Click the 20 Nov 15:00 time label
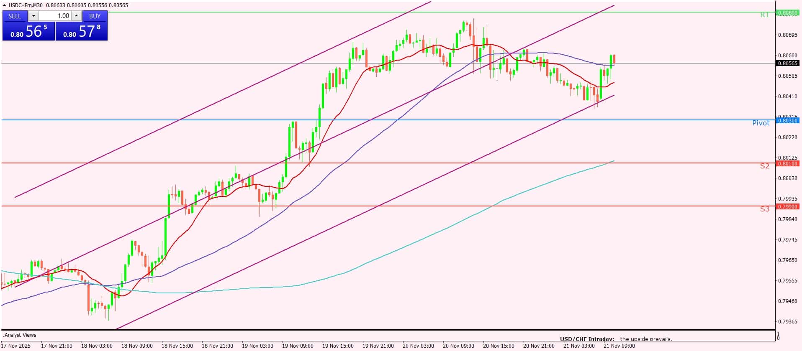The image size is (802, 351). [499, 346]
